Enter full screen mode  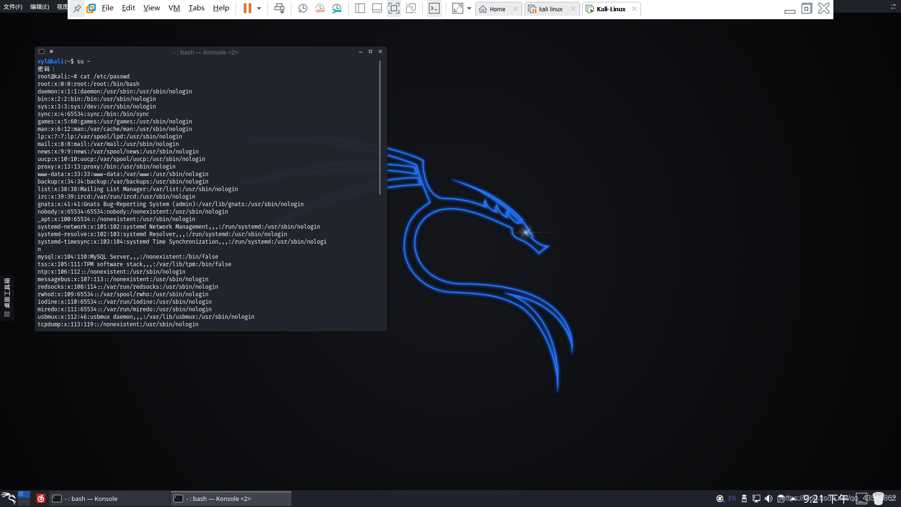click(x=394, y=8)
